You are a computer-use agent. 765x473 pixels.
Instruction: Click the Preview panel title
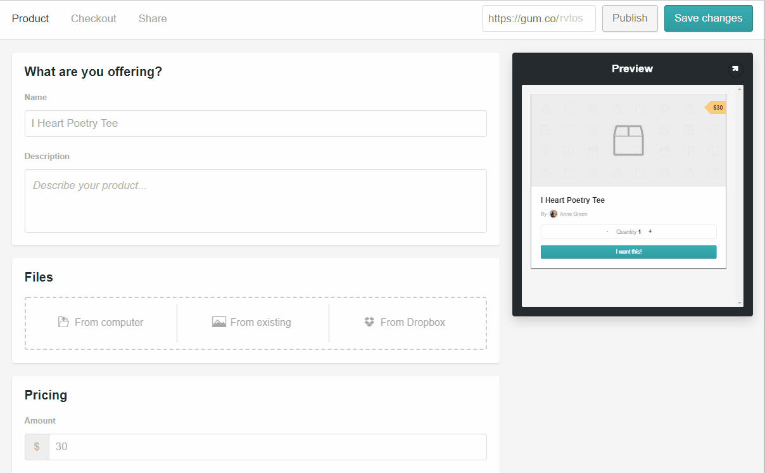[x=632, y=68]
